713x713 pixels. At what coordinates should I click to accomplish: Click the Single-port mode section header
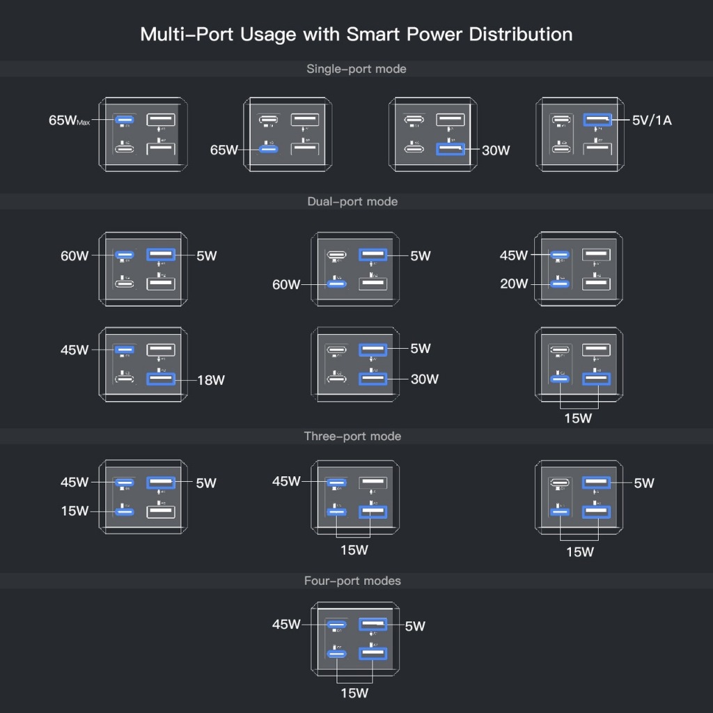point(356,69)
